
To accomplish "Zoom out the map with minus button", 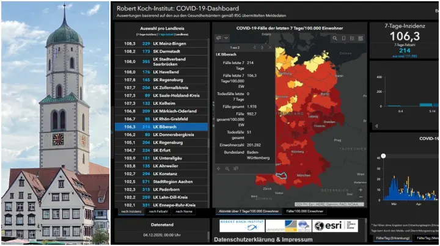I will tap(361, 197).
